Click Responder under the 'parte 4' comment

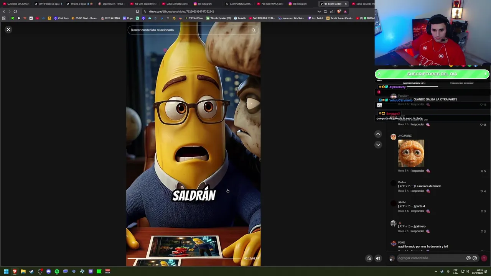417,211
